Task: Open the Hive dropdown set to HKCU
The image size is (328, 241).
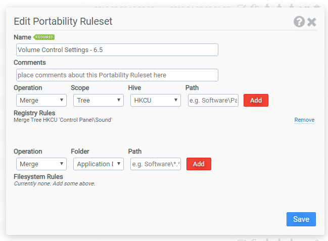Action: click(156, 101)
